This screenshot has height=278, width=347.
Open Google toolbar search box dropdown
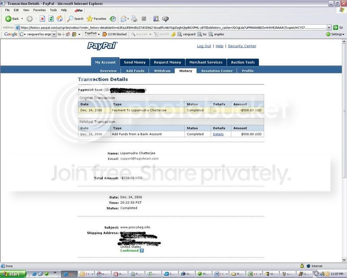54,34
